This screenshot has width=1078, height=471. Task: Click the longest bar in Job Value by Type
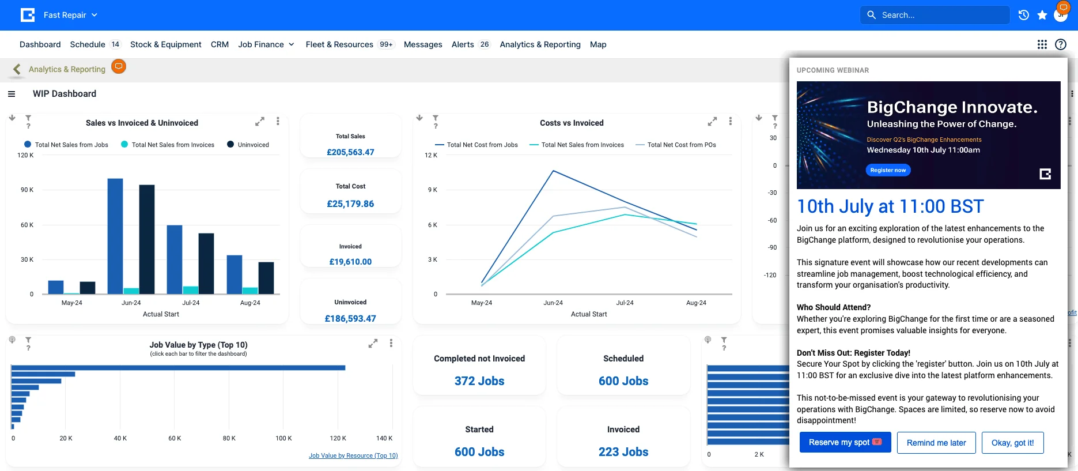[x=179, y=368]
